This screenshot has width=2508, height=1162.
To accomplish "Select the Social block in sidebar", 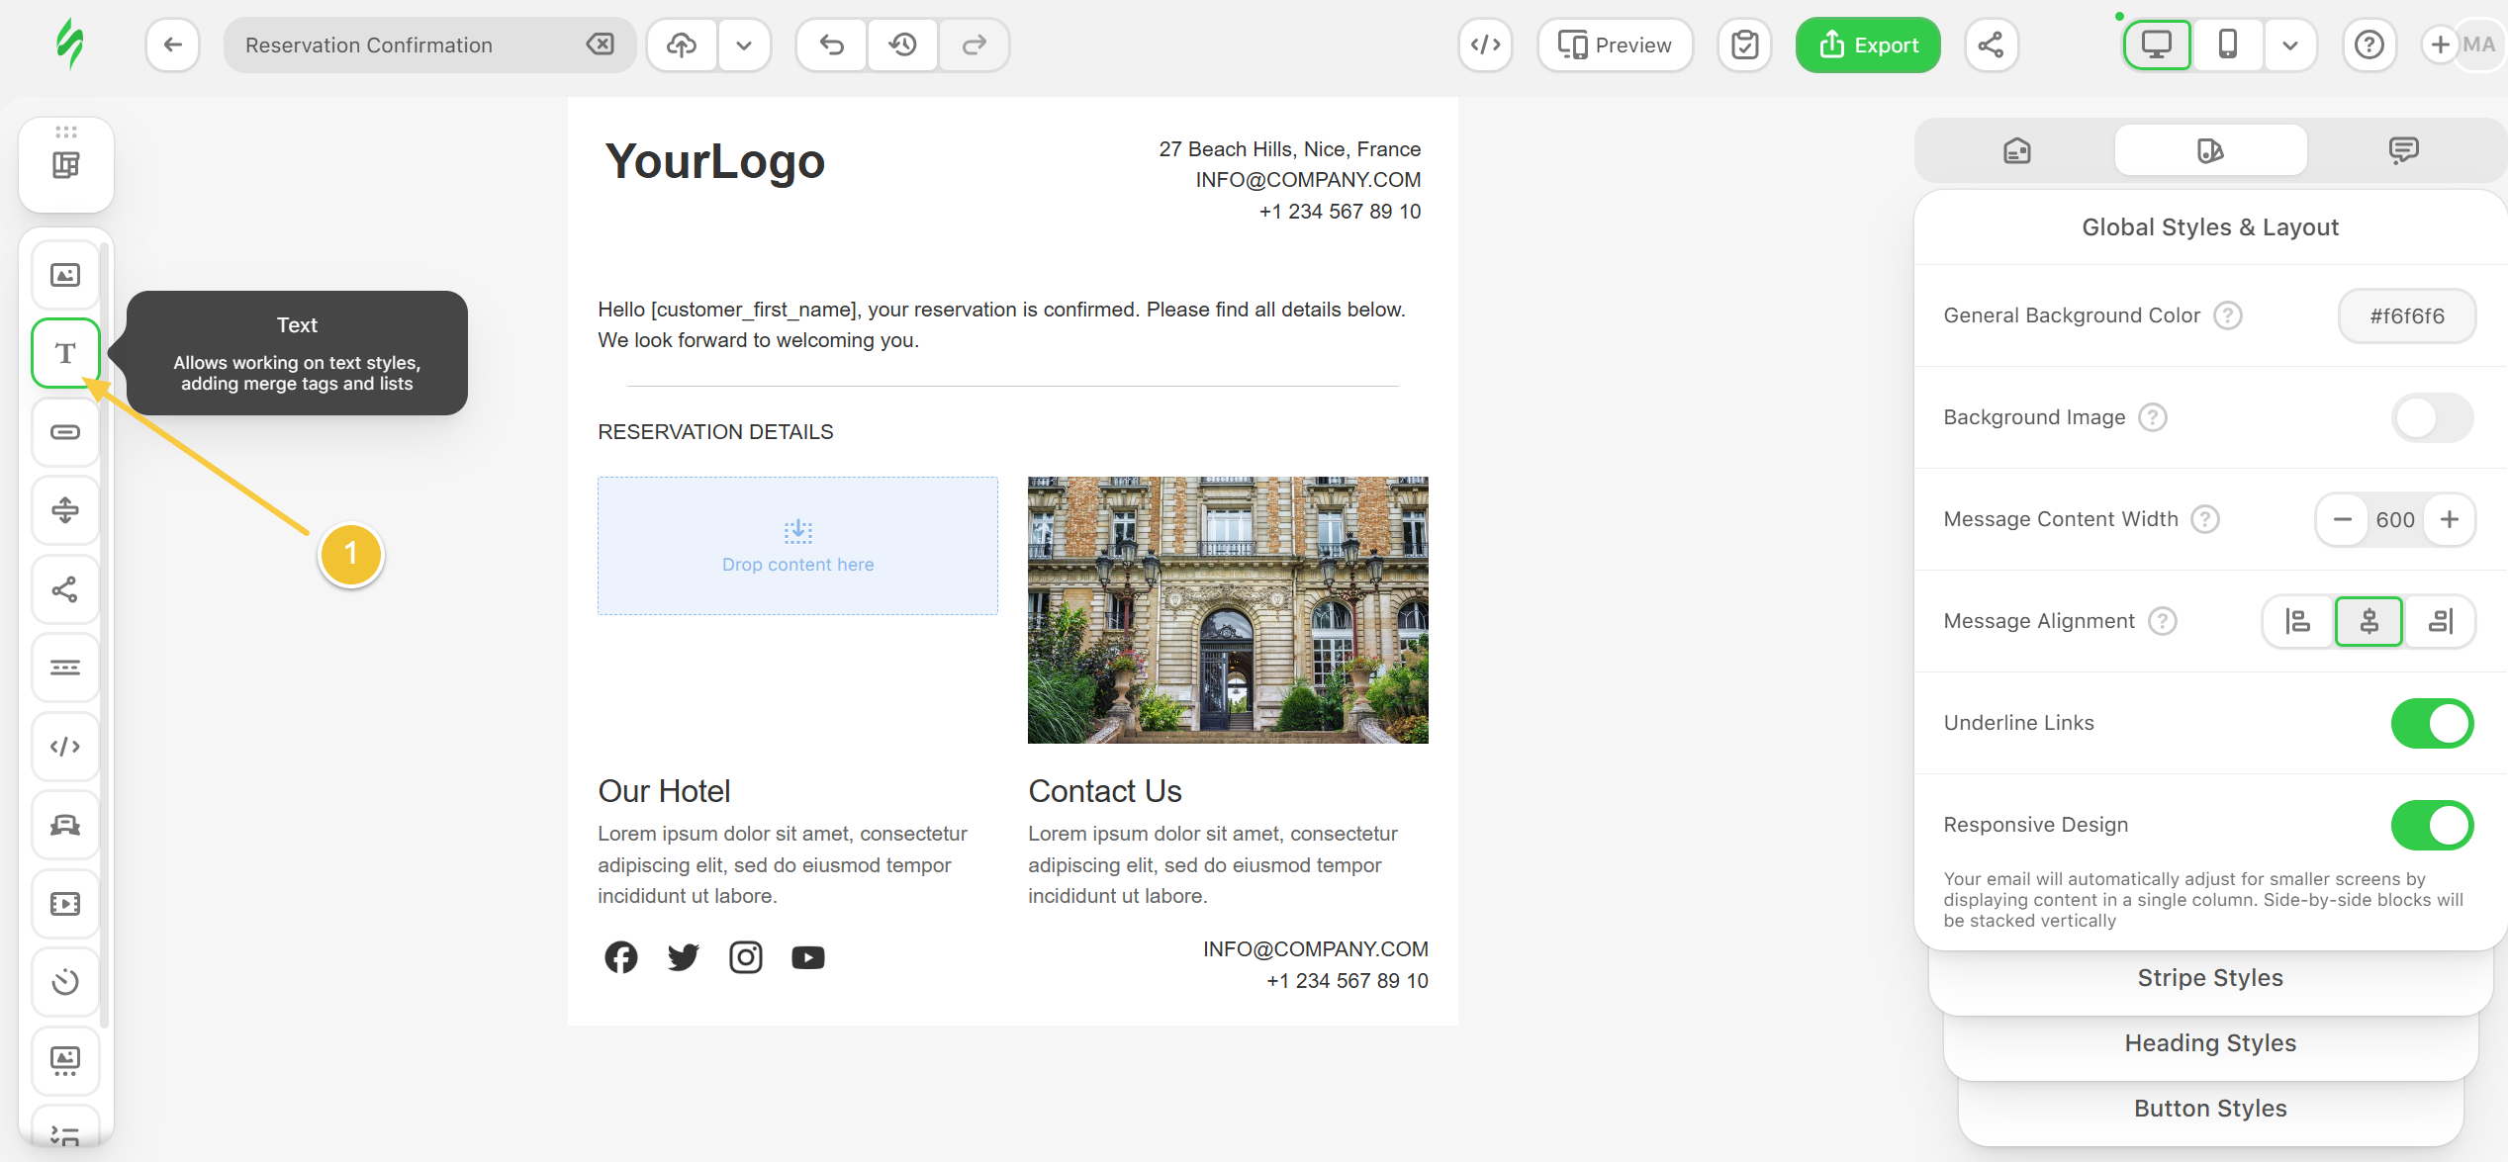I will [65, 589].
